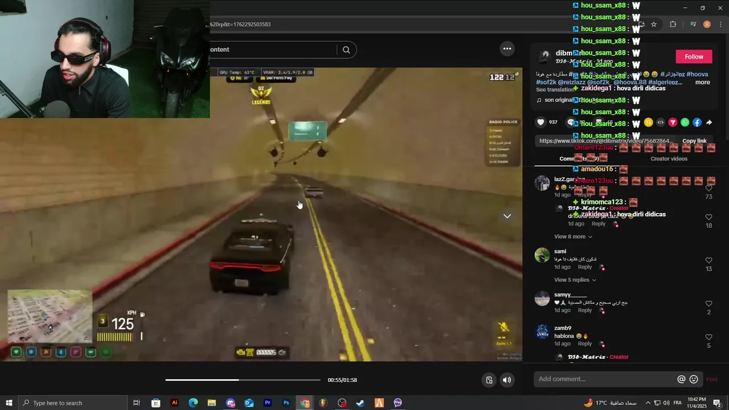Click the Copy link button
This screenshot has height=410, width=729.
pos(694,141)
